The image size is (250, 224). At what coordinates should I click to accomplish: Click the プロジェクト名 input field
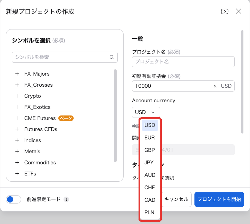pyautogui.click(x=183, y=62)
